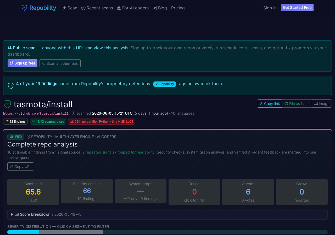Click the UNIFIED badge label
This screenshot has width=335, height=235.
coord(16,137)
